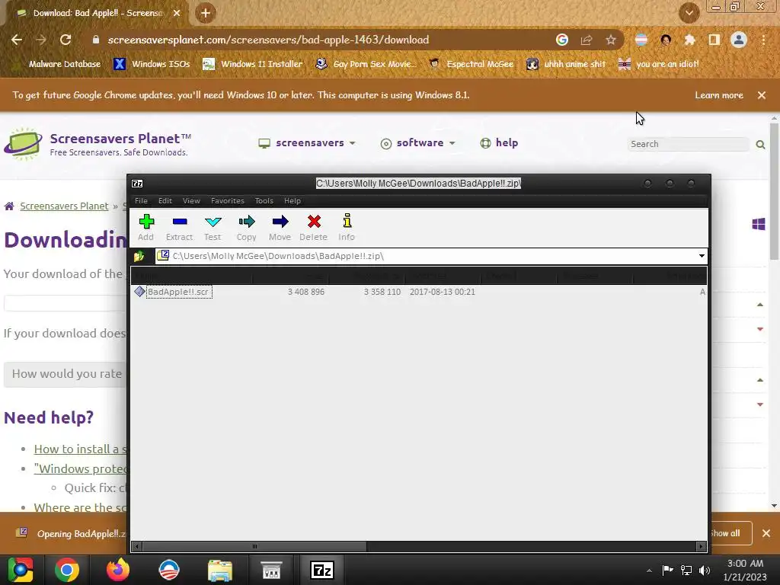Click the Screensavers Planet search field
Viewport: 780px width, 585px height.
click(x=688, y=144)
